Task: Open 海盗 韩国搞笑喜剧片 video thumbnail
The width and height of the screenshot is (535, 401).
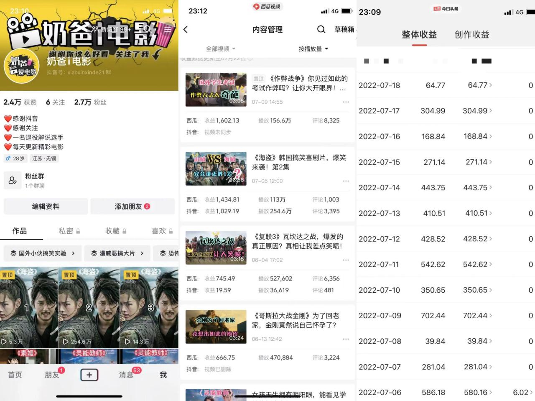Action: click(x=216, y=169)
